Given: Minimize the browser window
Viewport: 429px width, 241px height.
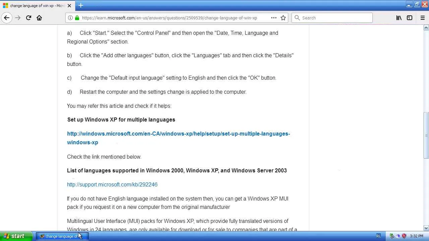Looking at the screenshot, I should pyautogui.click(x=409, y=5).
